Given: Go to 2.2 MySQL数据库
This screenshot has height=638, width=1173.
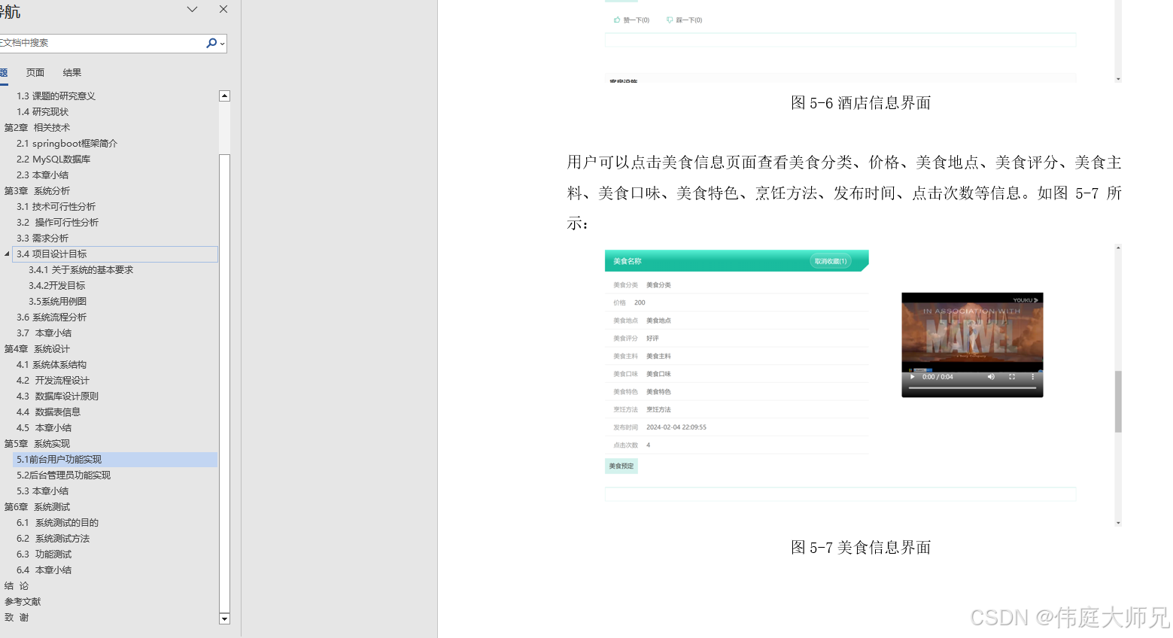Looking at the screenshot, I should pos(53,159).
